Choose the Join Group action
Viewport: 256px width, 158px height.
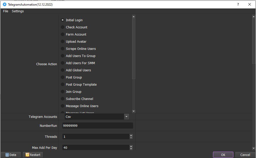click(x=71, y=92)
